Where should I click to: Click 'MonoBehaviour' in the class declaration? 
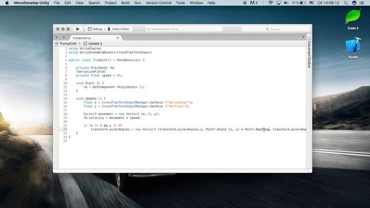pyautogui.click(x=128, y=60)
